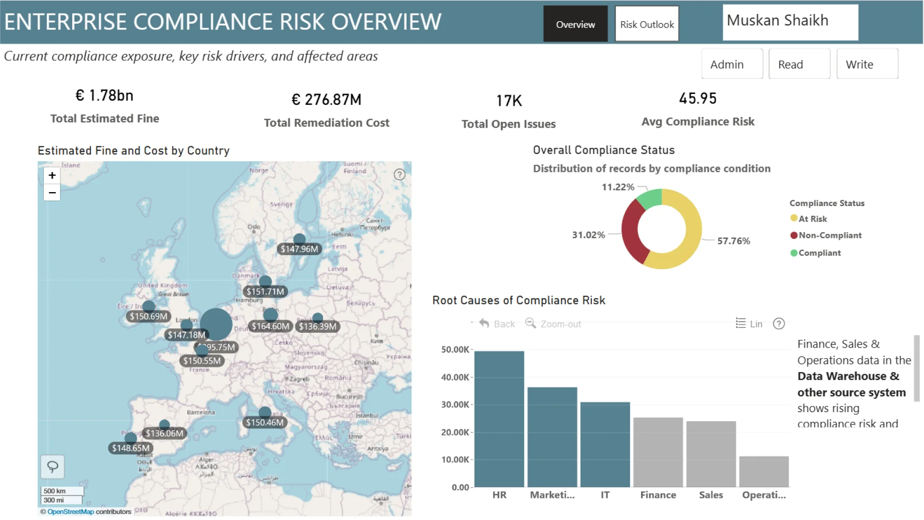The height and width of the screenshot is (520, 924).
Task: Click the green Compliant legend swatch
Action: (x=794, y=253)
